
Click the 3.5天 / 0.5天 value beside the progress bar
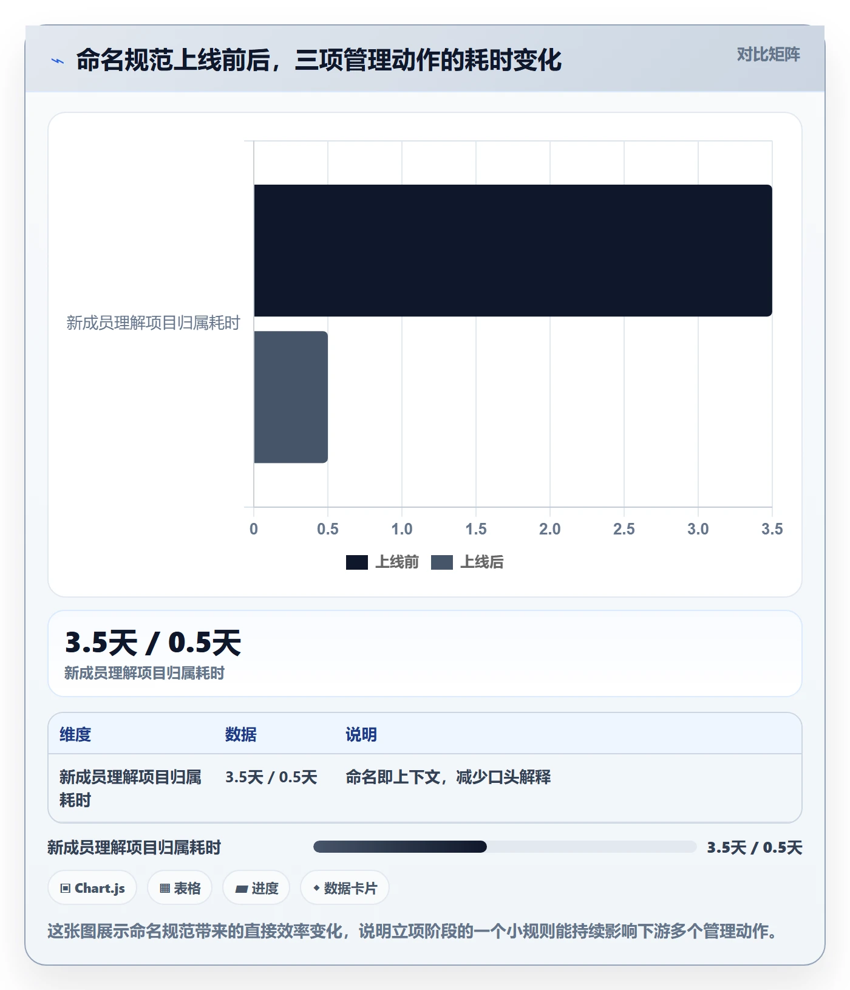point(755,847)
